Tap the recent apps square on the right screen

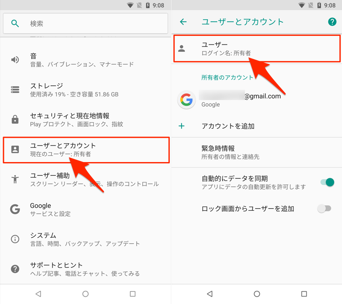click(304, 294)
